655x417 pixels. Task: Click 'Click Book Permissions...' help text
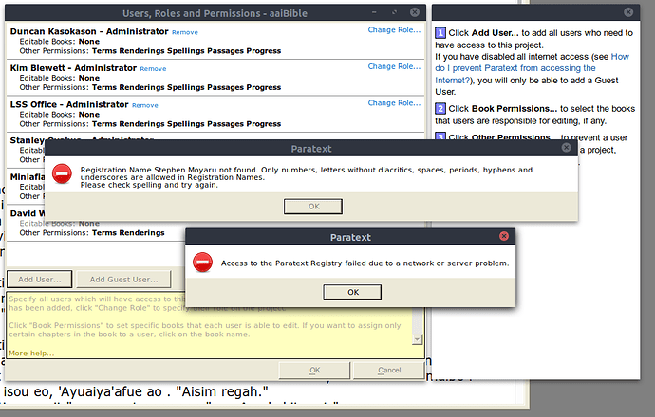[x=535, y=115]
